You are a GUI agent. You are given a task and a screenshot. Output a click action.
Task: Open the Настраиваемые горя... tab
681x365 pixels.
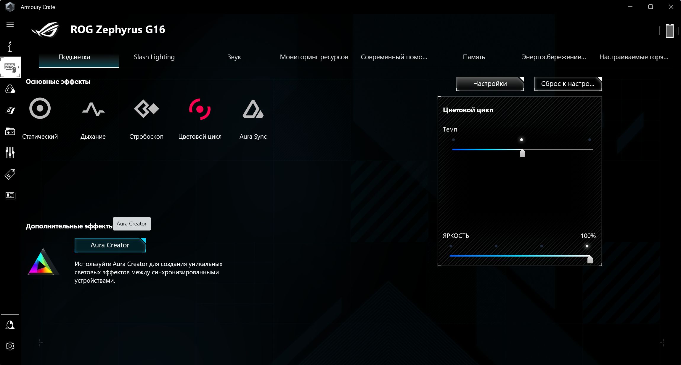[x=634, y=57]
